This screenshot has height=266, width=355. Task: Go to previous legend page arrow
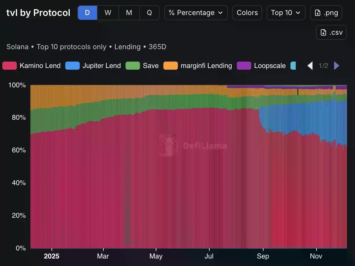click(x=310, y=66)
